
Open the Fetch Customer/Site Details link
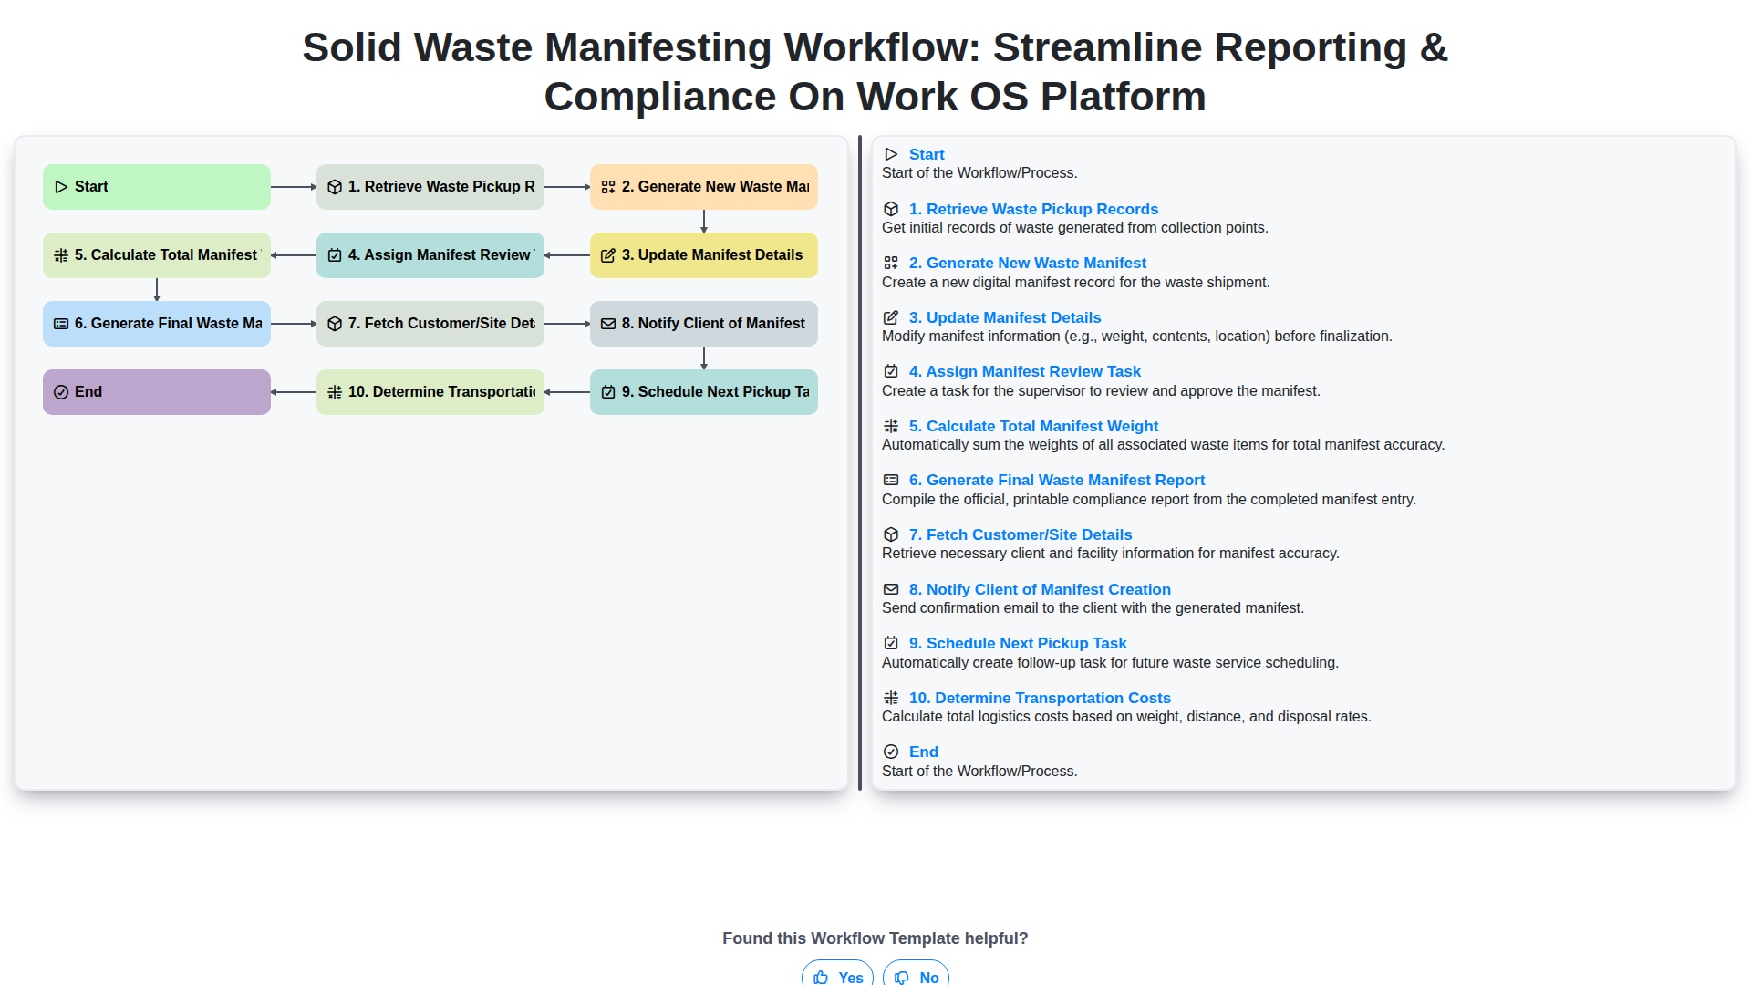point(1020,534)
